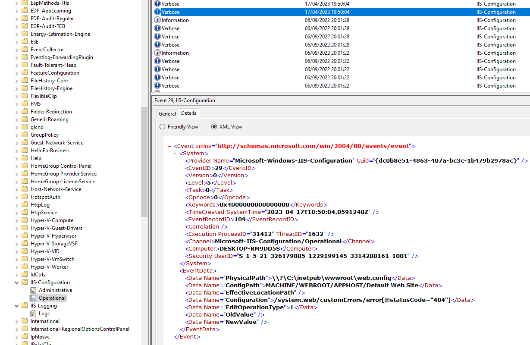
Task: Click the Channel Microsoft-IIS-Configuration/Operational value
Action: click(278, 241)
